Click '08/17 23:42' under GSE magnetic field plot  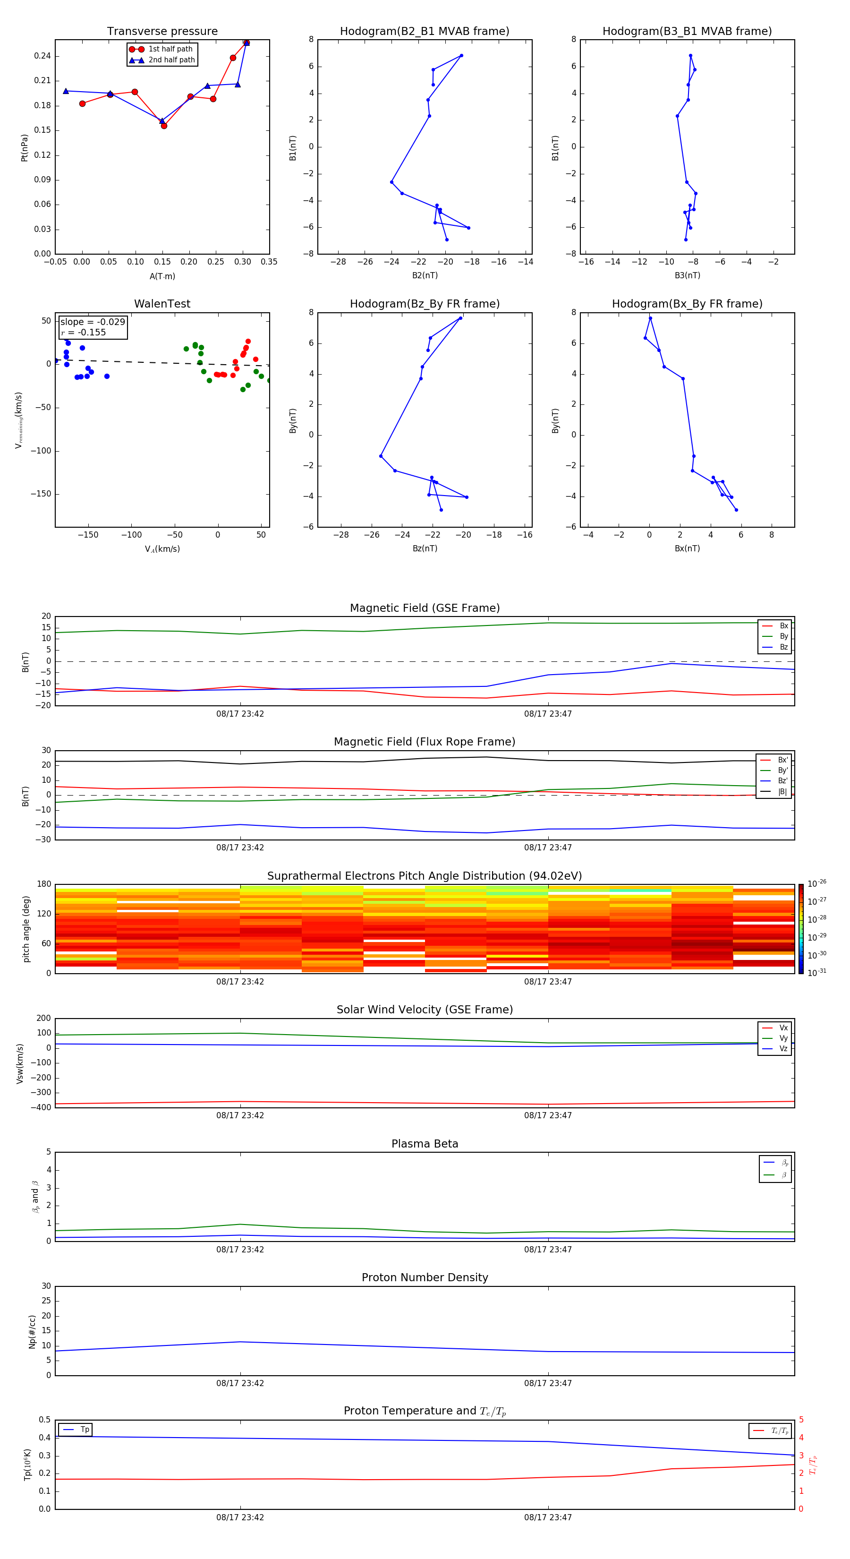point(240,714)
